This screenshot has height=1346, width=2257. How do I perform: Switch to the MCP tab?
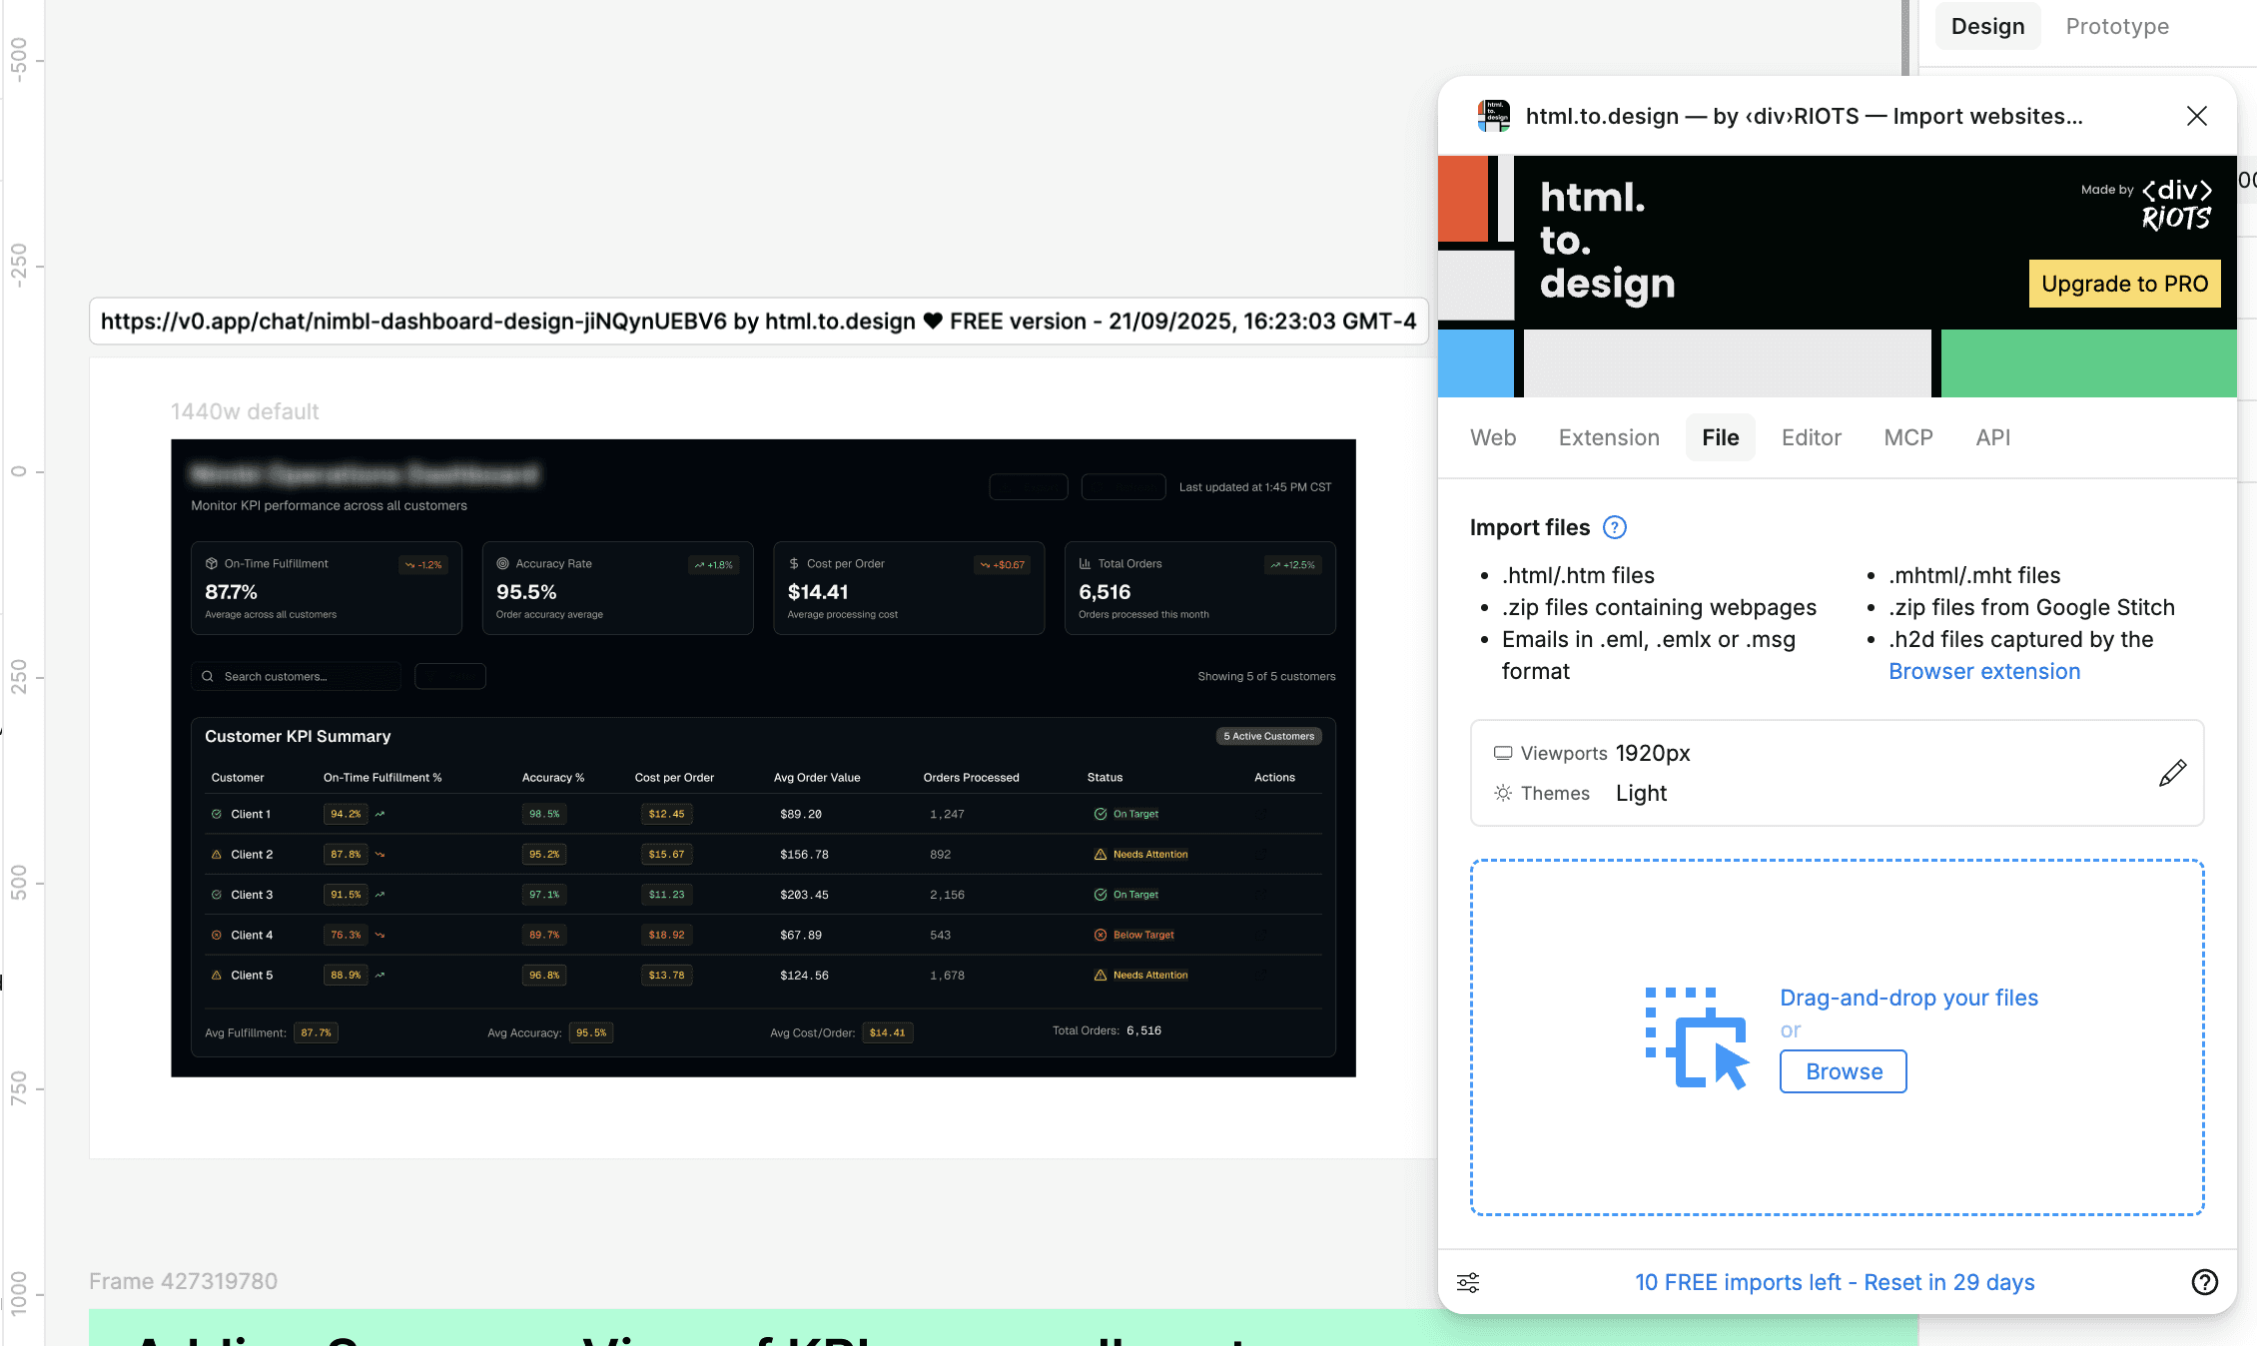point(1907,437)
